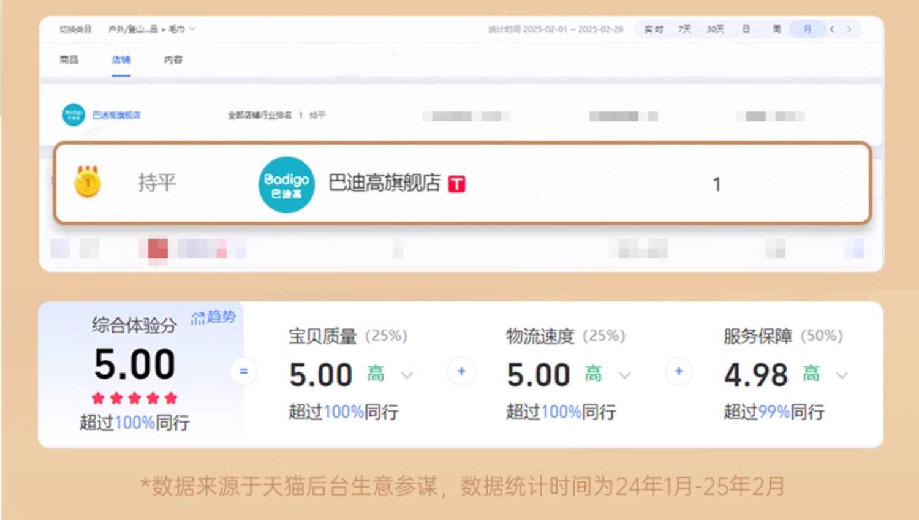This screenshot has height=520, width=919.
Task: Click 超过100%同行 under 宝贝质量
Action: click(x=343, y=412)
